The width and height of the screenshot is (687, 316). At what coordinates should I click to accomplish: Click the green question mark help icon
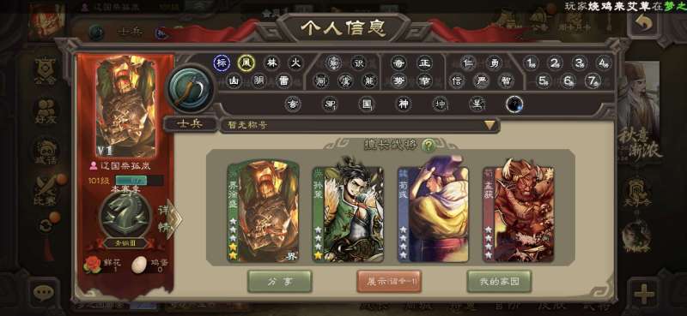tap(429, 146)
